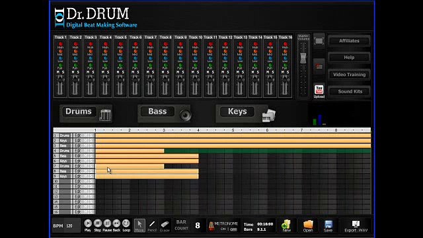423x238 pixels.
Task: Click bar 3 on the timeline ruler
Action: (x=164, y=130)
